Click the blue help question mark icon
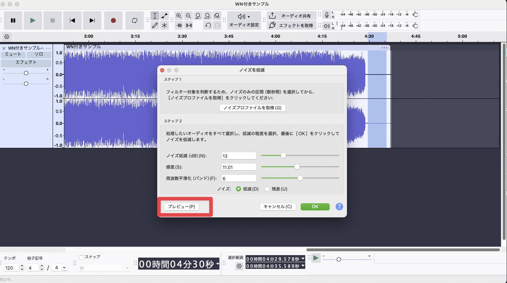Image resolution: width=507 pixels, height=283 pixels. (339, 207)
